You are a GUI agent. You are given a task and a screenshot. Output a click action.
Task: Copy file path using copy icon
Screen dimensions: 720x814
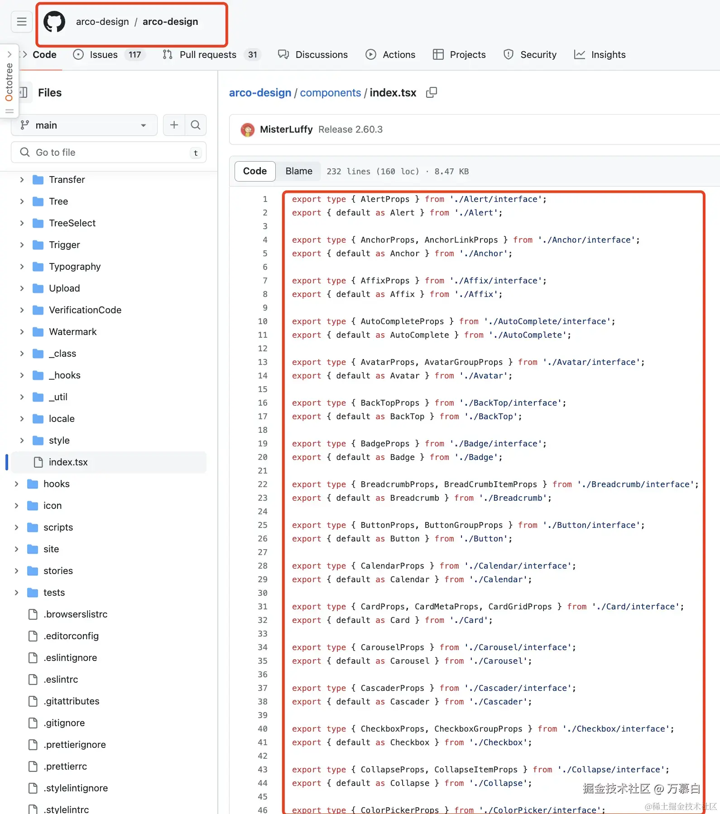coord(432,92)
